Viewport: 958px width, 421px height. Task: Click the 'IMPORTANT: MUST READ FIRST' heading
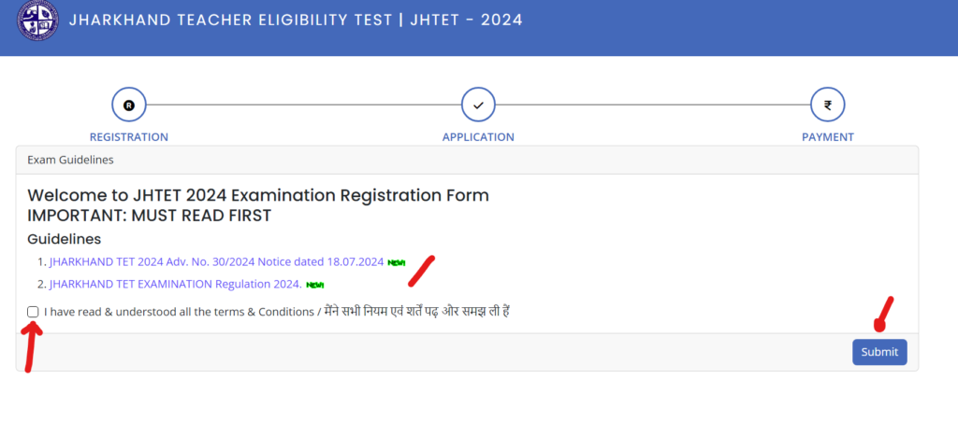click(149, 216)
